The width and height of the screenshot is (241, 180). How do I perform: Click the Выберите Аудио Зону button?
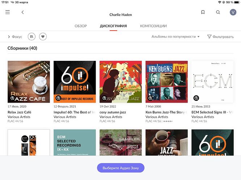coord(120,168)
